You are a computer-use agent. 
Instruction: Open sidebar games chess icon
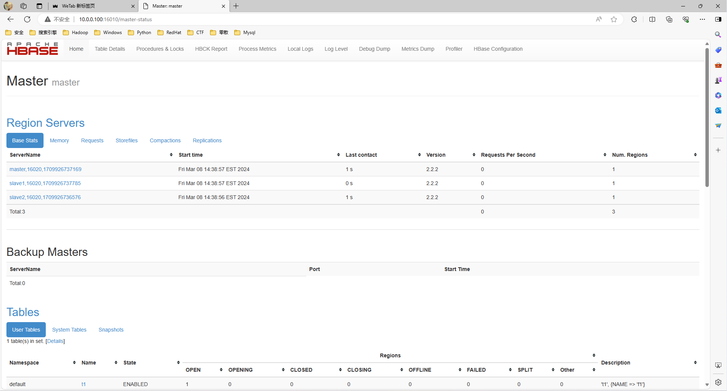[718, 80]
